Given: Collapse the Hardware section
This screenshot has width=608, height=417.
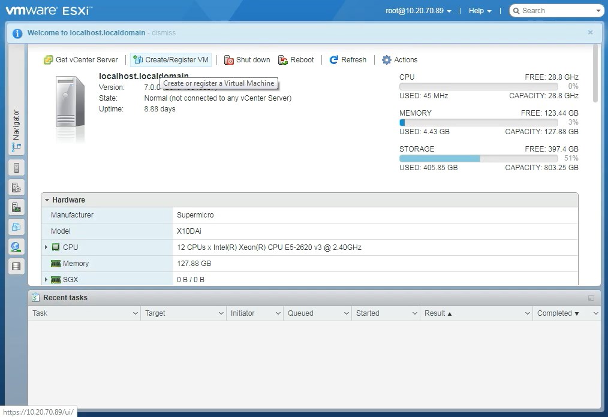Looking at the screenshot, I should 47,200.
